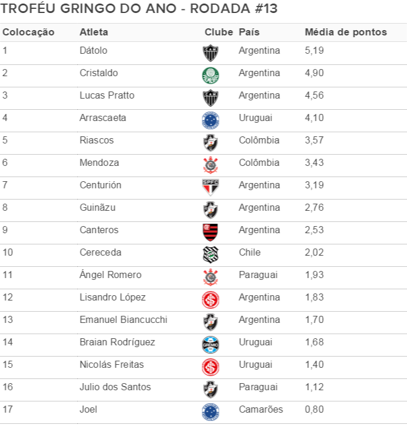Click athlete name Ángel Romero
The width and height of the screenshot is (407, 441).
(x=110, y=275)
